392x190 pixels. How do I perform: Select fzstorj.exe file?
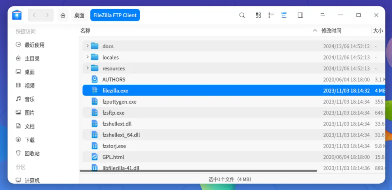pos(234,146)
